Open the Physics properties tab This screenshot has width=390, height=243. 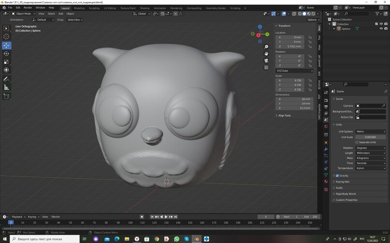326,162
